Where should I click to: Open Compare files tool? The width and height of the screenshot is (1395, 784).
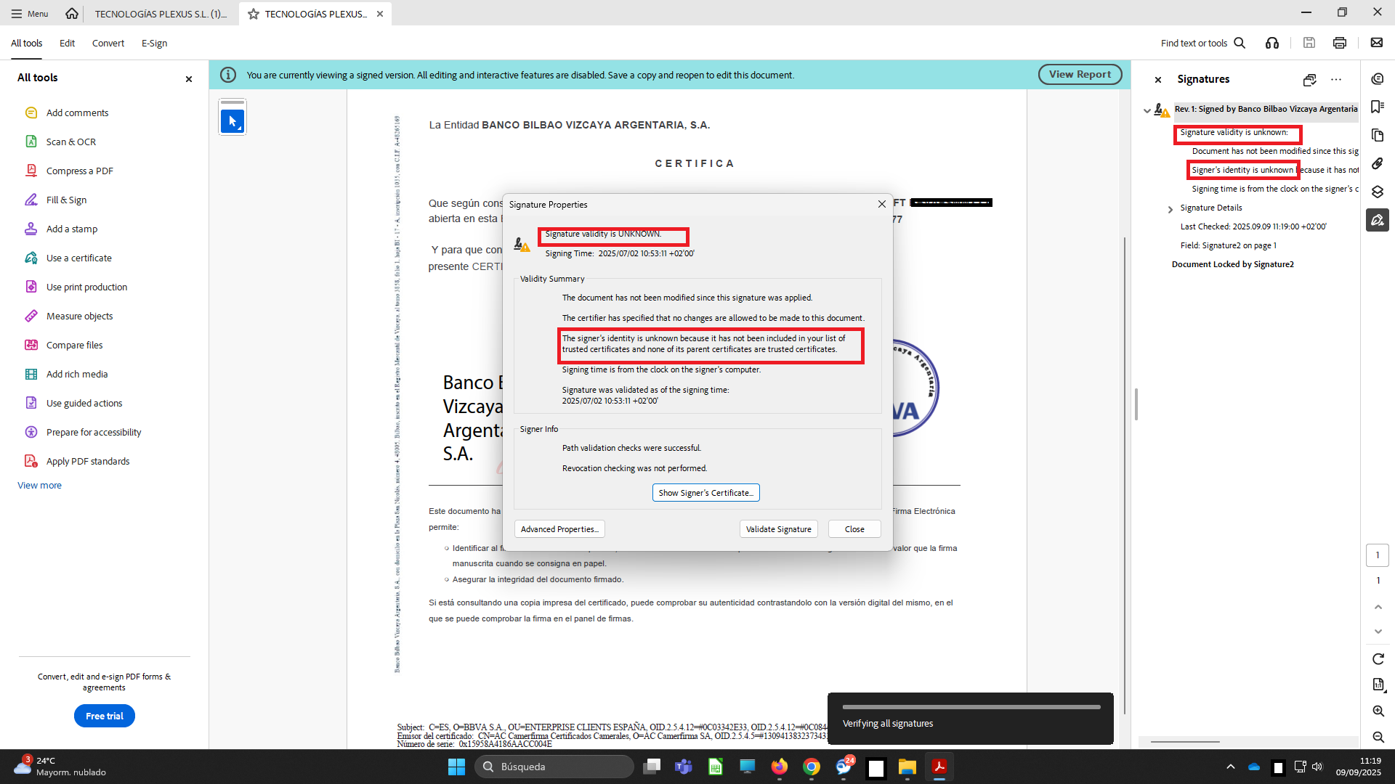coord(74,345)
